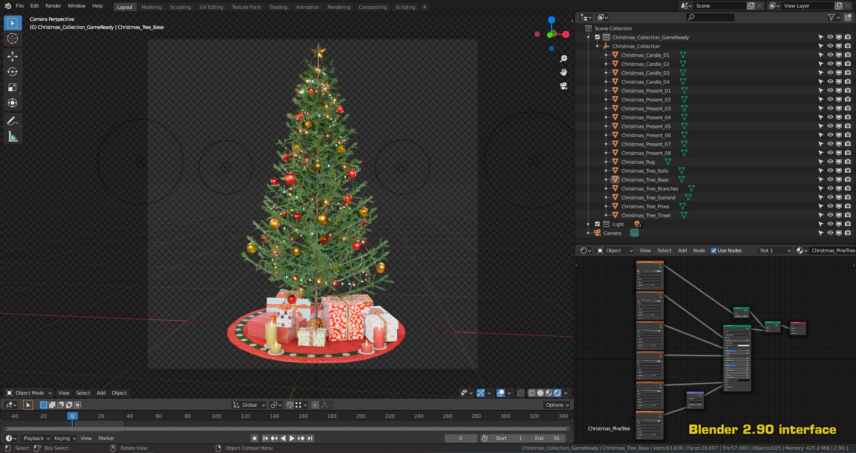Viewport: 856px width, 453px height.
Task: Open the node editor Node menu
Action: pyautogui.click(x=699, y=251)
